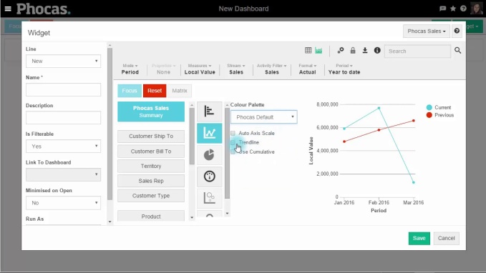
Task: Click dimension list scroll down arrow
Action: point(192,217)
